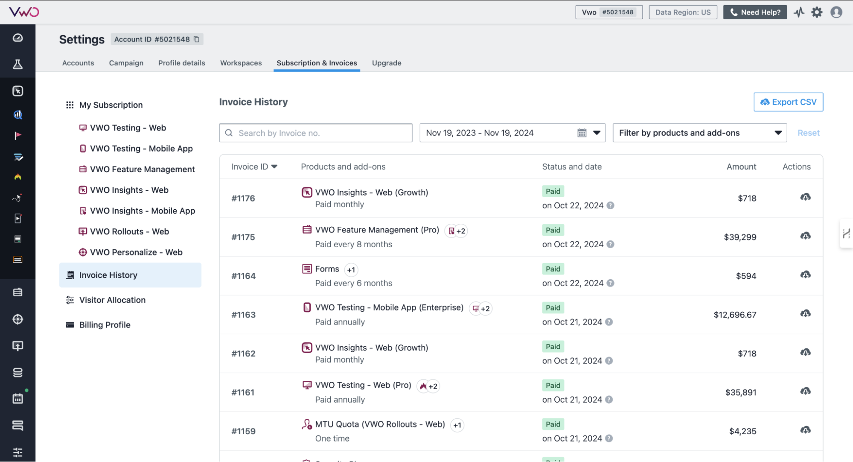
Task: Download invoice #1162
Action: coord(805,352)
